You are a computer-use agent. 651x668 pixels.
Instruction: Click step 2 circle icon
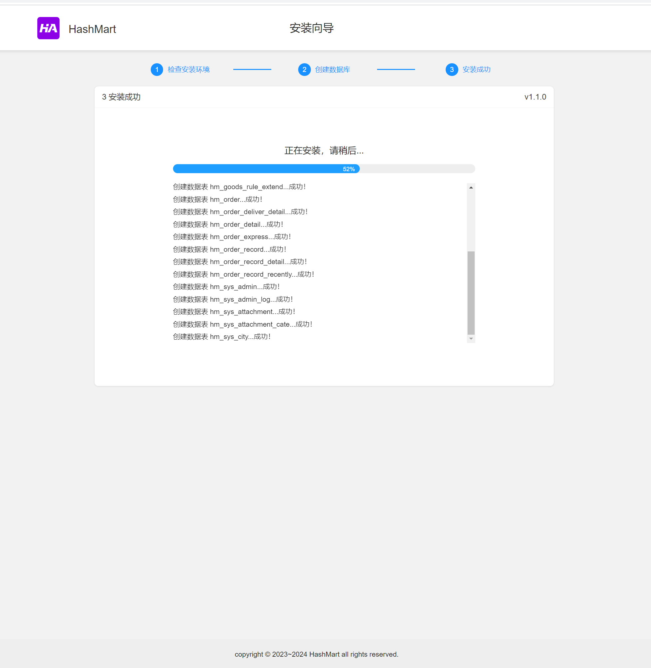[x=304, y=70]
